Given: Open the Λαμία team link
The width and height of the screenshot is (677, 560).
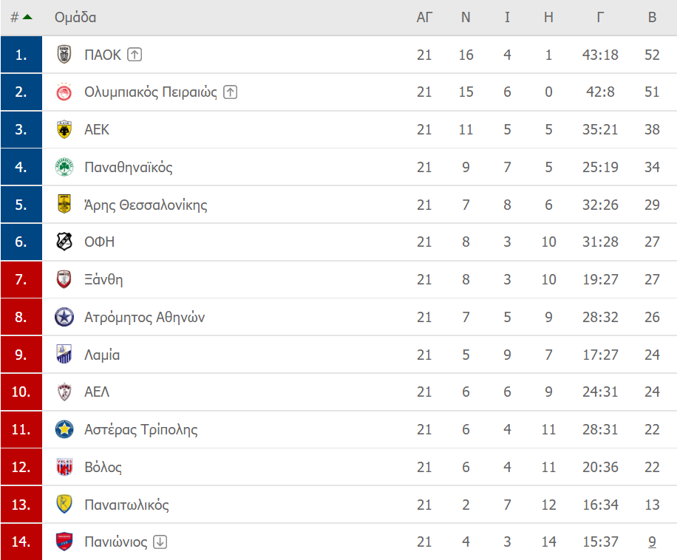Looking at the screenshot, I should pyautogui.click(x=102, y=355).
